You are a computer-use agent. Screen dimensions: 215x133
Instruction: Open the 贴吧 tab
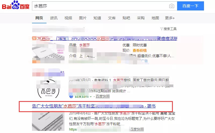[126, 18]
